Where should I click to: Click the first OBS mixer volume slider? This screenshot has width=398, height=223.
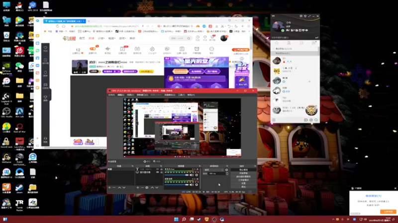pyautogui.click(x=177, y=175)
